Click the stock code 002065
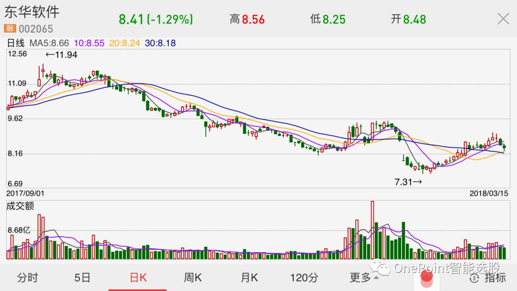Image resolution: width=517 pixels, height=291 pixels. 36,29
